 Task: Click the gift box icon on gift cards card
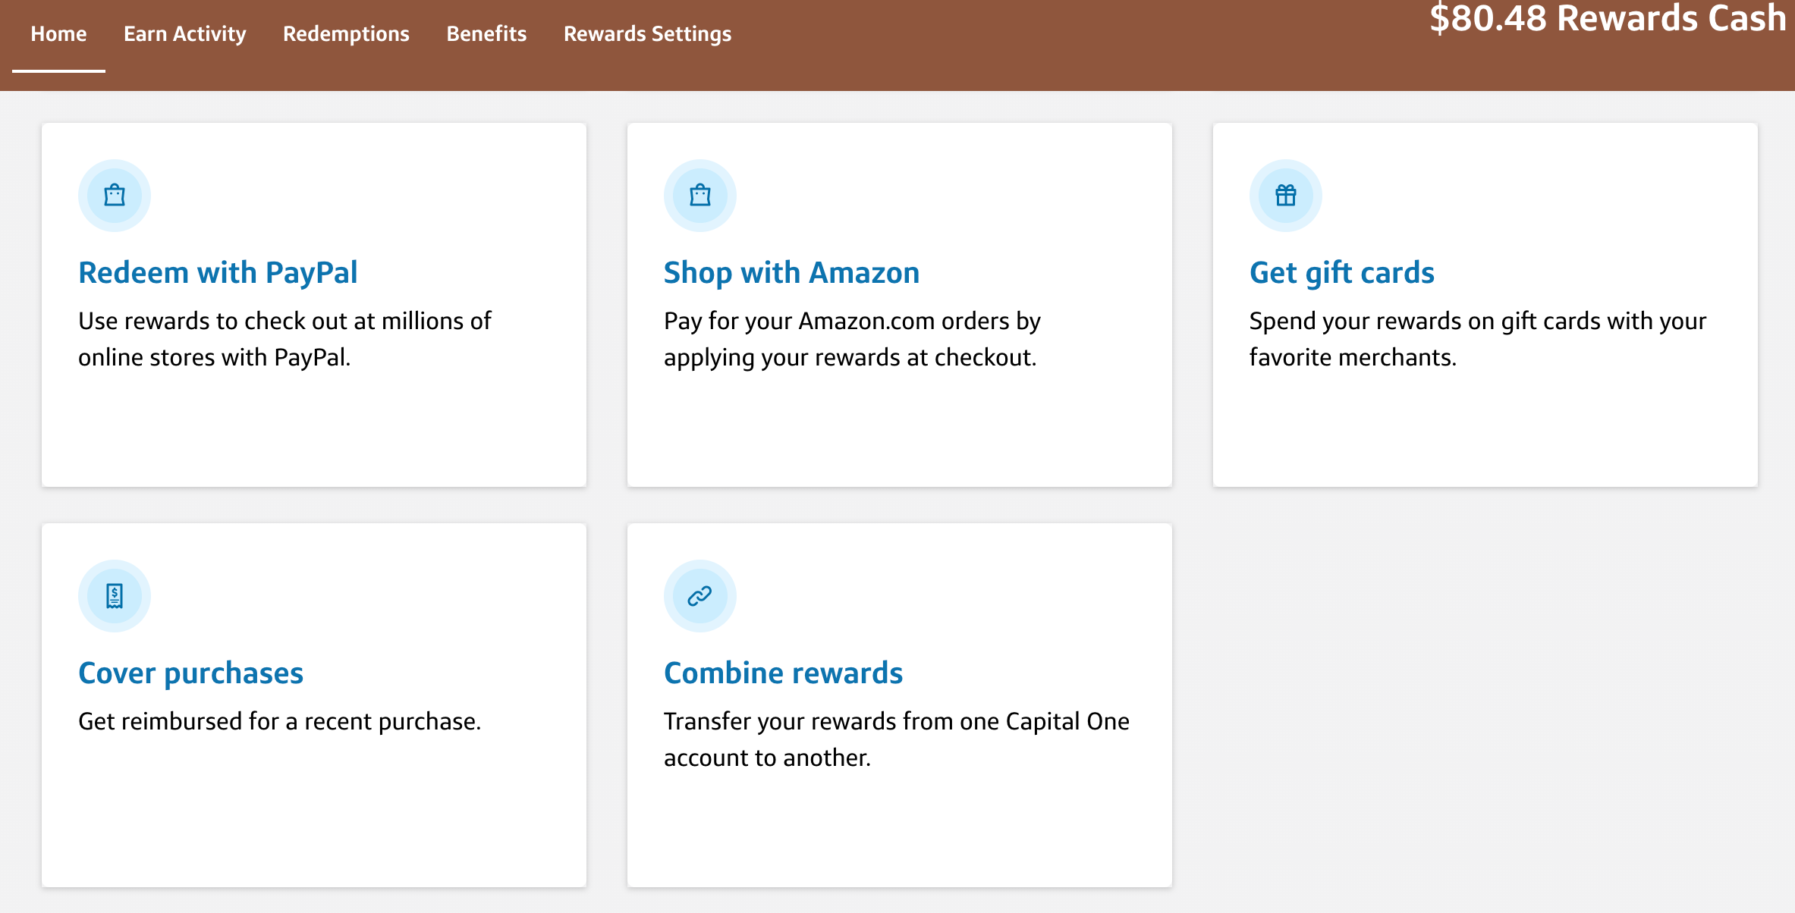[1285, 195]
